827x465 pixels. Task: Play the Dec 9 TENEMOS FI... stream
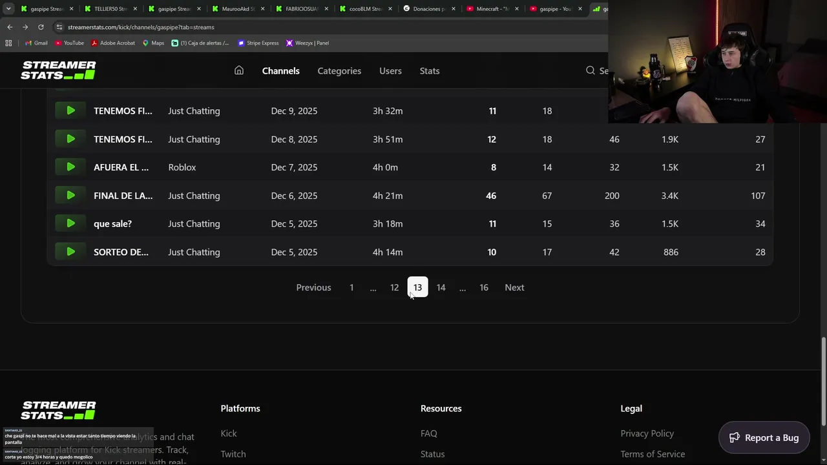click(x=70, y=110)
